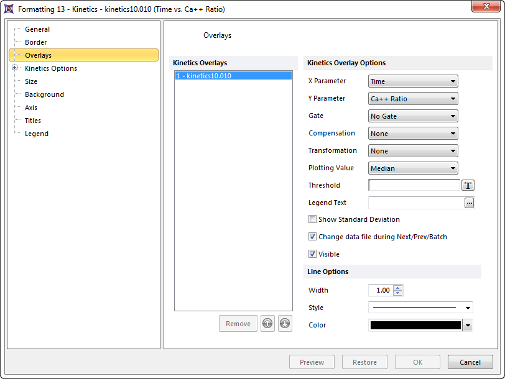Expand the Kinetics Options tree node
This screenshot has height=379, width=505.
coord(15,68)
